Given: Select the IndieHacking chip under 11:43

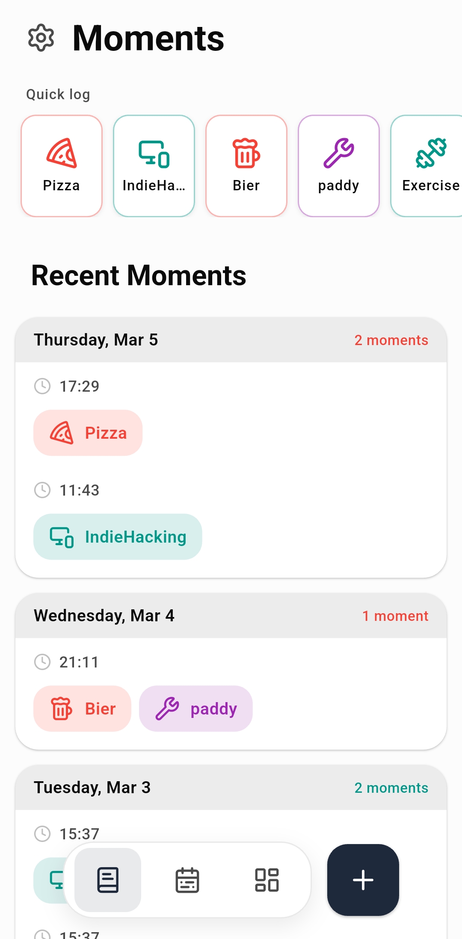Looking at the screenshot, I should coord(117,537).
